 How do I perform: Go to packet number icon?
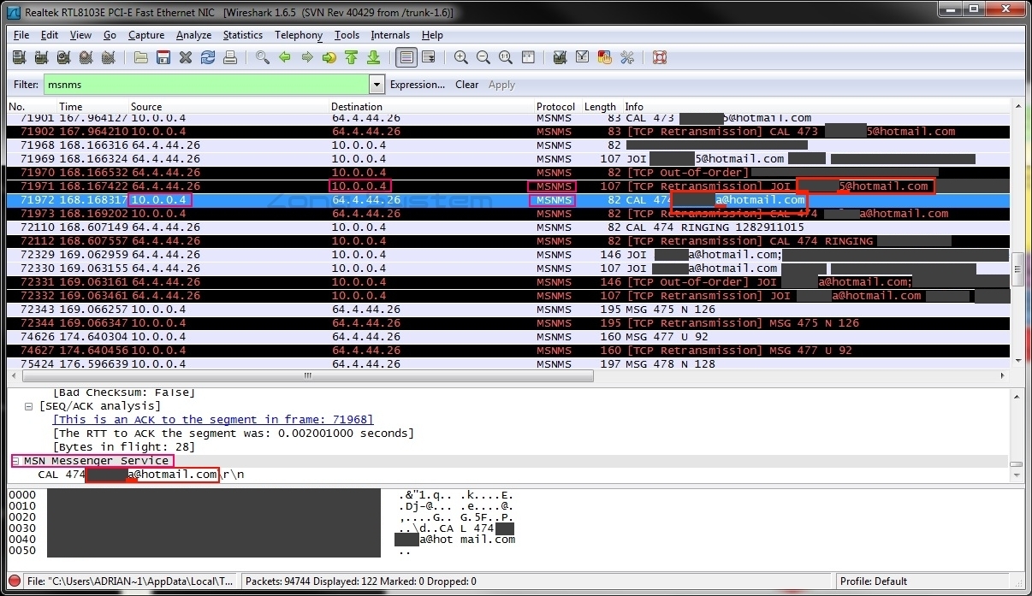(329, 57)
